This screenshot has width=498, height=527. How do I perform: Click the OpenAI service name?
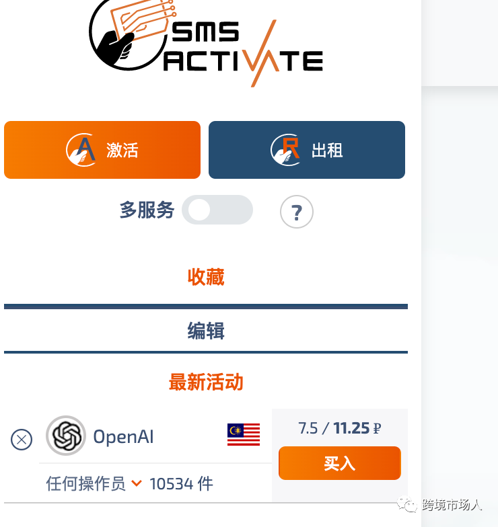point(123,437)
